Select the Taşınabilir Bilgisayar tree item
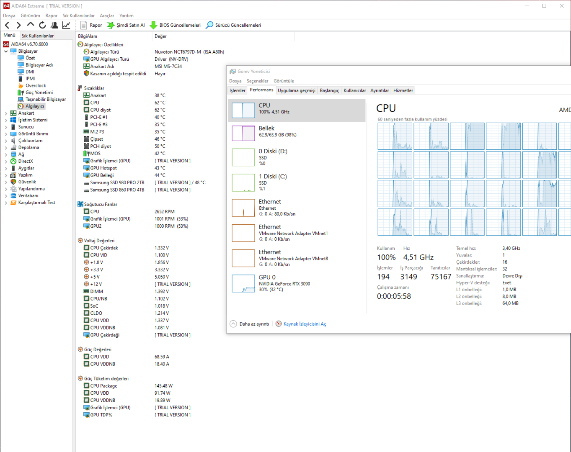This screenshot has height=452, width=571. click(46, 99)
